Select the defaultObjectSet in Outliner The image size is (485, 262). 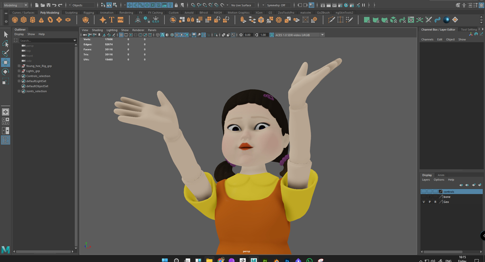(x=37, y=86)
